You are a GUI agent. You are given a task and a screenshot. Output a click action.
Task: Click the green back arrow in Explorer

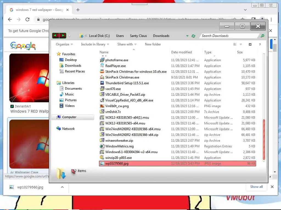(x=55, y=36)
